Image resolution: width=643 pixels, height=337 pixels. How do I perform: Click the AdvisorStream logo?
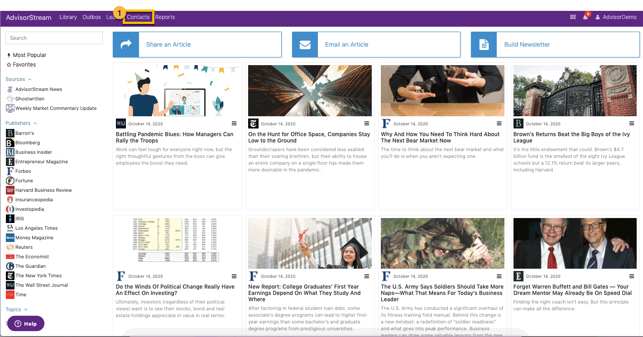[x=29, y=17]
